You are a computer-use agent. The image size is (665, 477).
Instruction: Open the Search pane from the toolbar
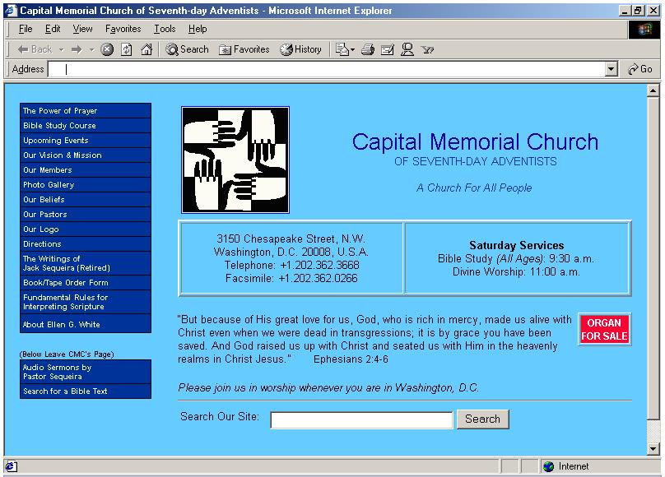pos(187,49)
